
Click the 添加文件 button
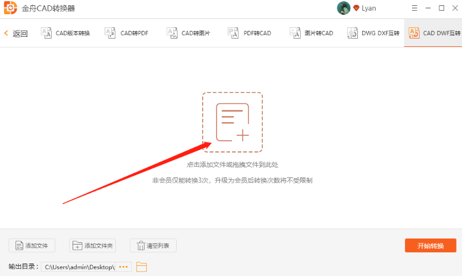click(x=32, y=245)
